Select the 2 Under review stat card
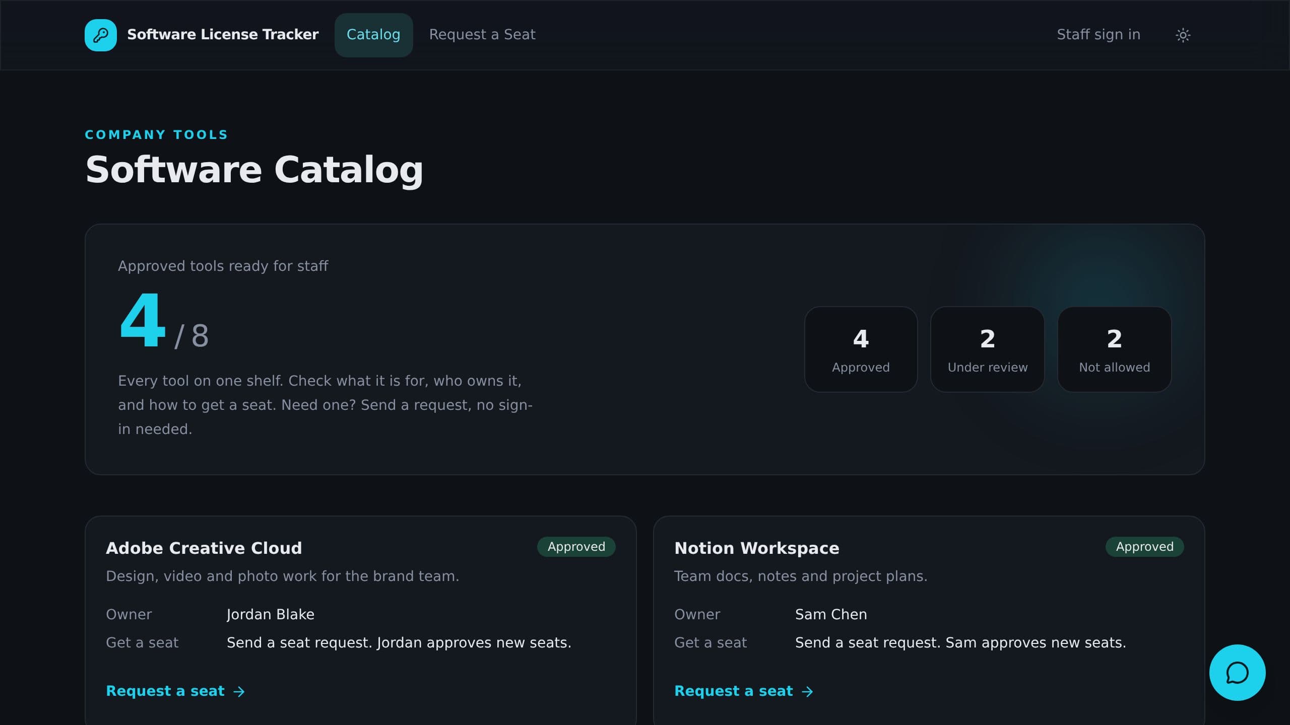This screenshot has width=1290, height=725. coord(987,349)
